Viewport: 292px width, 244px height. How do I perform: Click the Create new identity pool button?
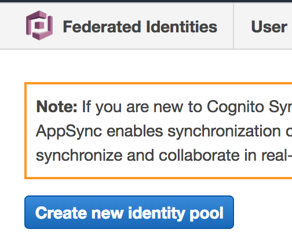pos(129,212)
